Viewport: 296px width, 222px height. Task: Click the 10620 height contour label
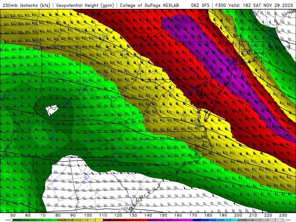point(85,120)
